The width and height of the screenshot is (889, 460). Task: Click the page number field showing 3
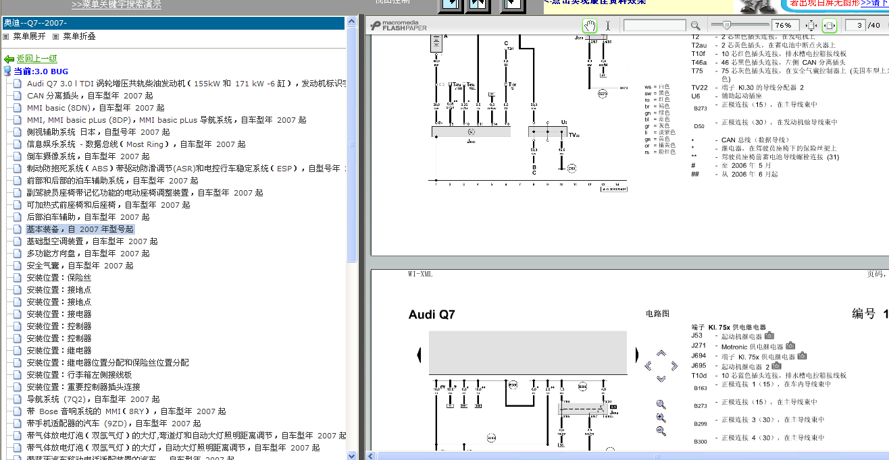[x=857, y=26]
